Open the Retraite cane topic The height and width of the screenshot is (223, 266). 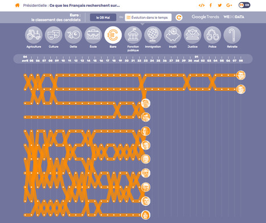click(232, 35)
